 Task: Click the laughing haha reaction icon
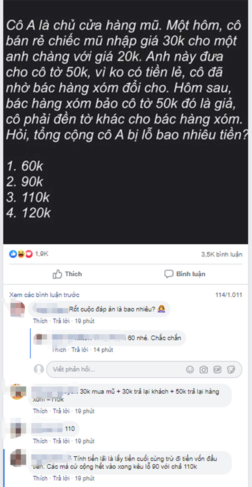(x=21, y=254)
